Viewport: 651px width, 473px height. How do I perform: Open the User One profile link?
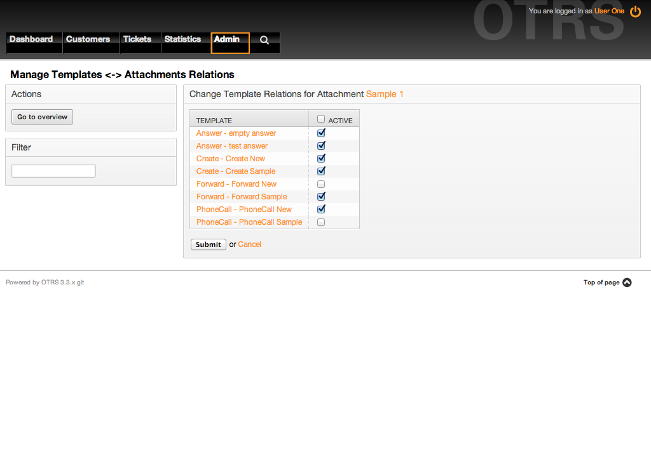pos(609,11)
